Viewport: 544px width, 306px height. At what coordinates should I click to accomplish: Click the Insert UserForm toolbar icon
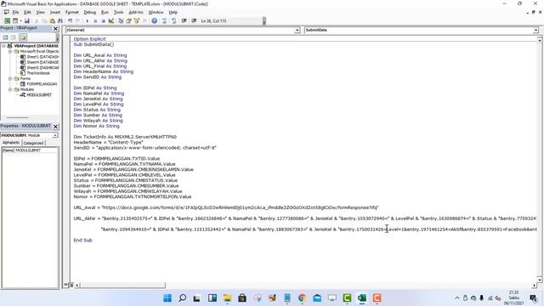pos(15,20)
